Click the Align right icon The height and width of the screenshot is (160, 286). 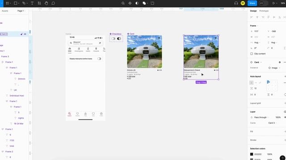pos(263,17)
